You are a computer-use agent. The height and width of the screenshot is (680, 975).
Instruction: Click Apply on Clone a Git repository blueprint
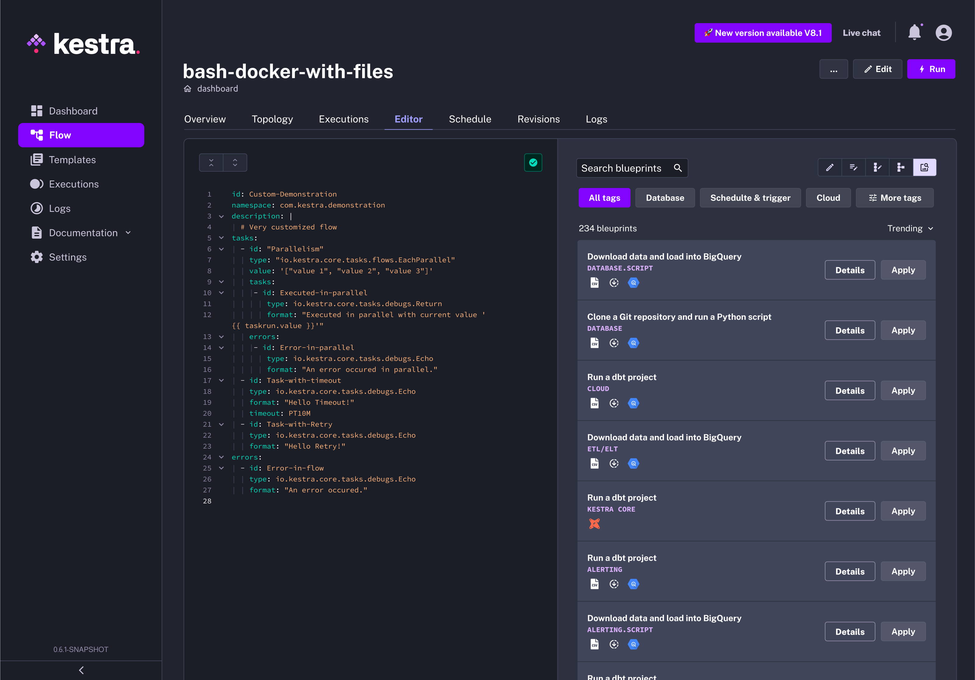pyautogui.click(x=903, y=330)
